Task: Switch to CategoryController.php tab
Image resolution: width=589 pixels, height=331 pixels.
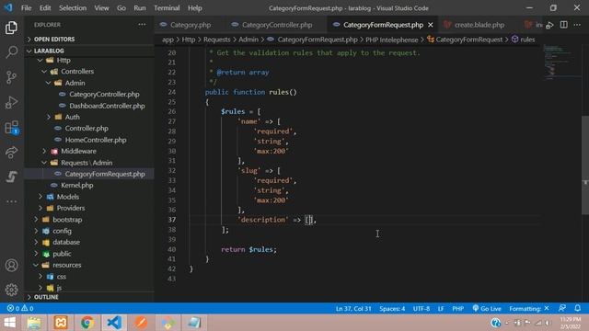Action: tap(277, 25)
